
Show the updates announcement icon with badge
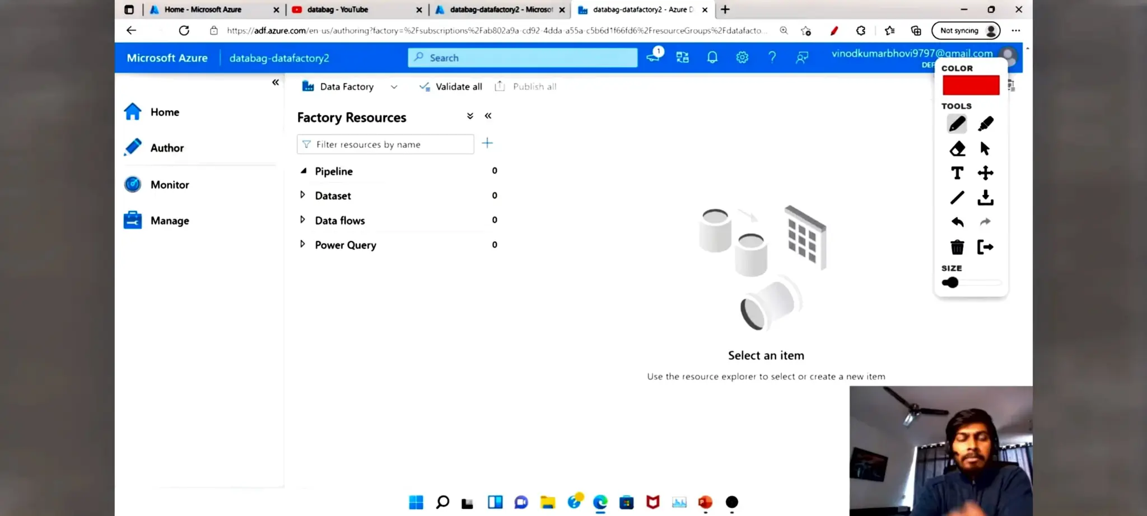(x=654, y=56)
